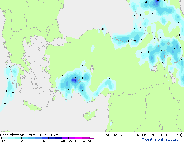184x142 pixels.
Task: Pick the 5–10 mm legend color swatch
Action: pyautogui.click(x=32, y=138)
